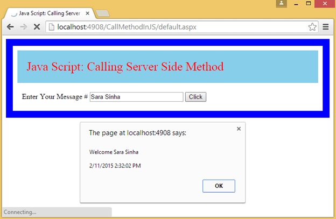The height and width of the screenshot is (219, 336).
Task: Click the forward navigation arrow
Action: 23,27
